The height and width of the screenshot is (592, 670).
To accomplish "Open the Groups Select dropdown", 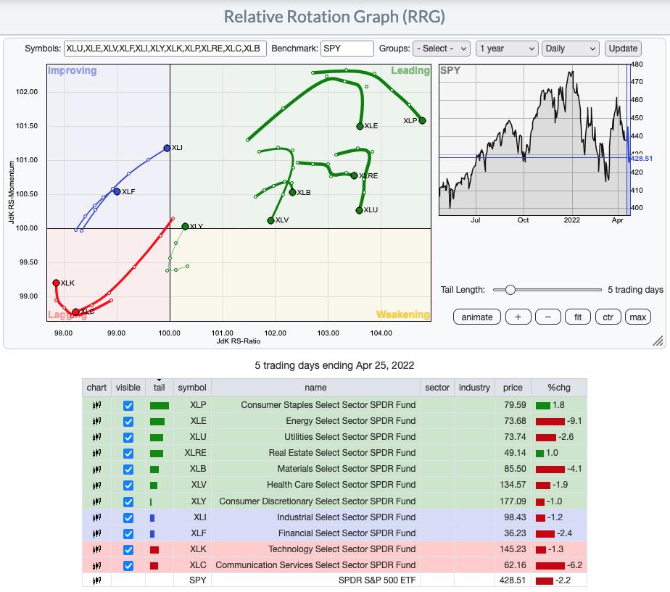I will pos(442,49).
